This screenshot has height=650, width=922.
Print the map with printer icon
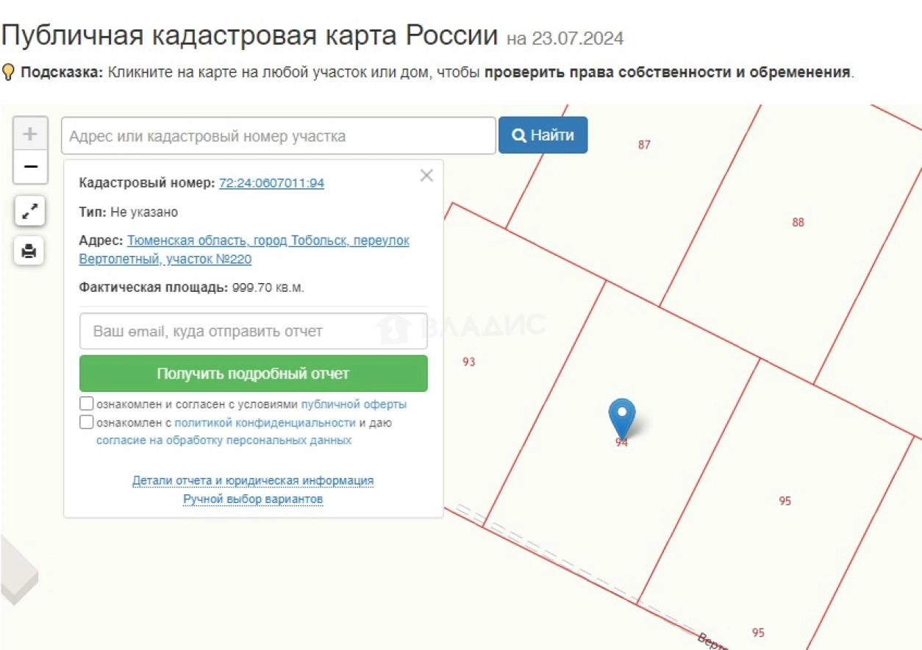[29, 251]
